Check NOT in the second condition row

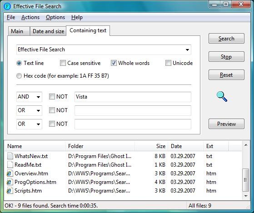pyautogui.click(x=52, y=110)
